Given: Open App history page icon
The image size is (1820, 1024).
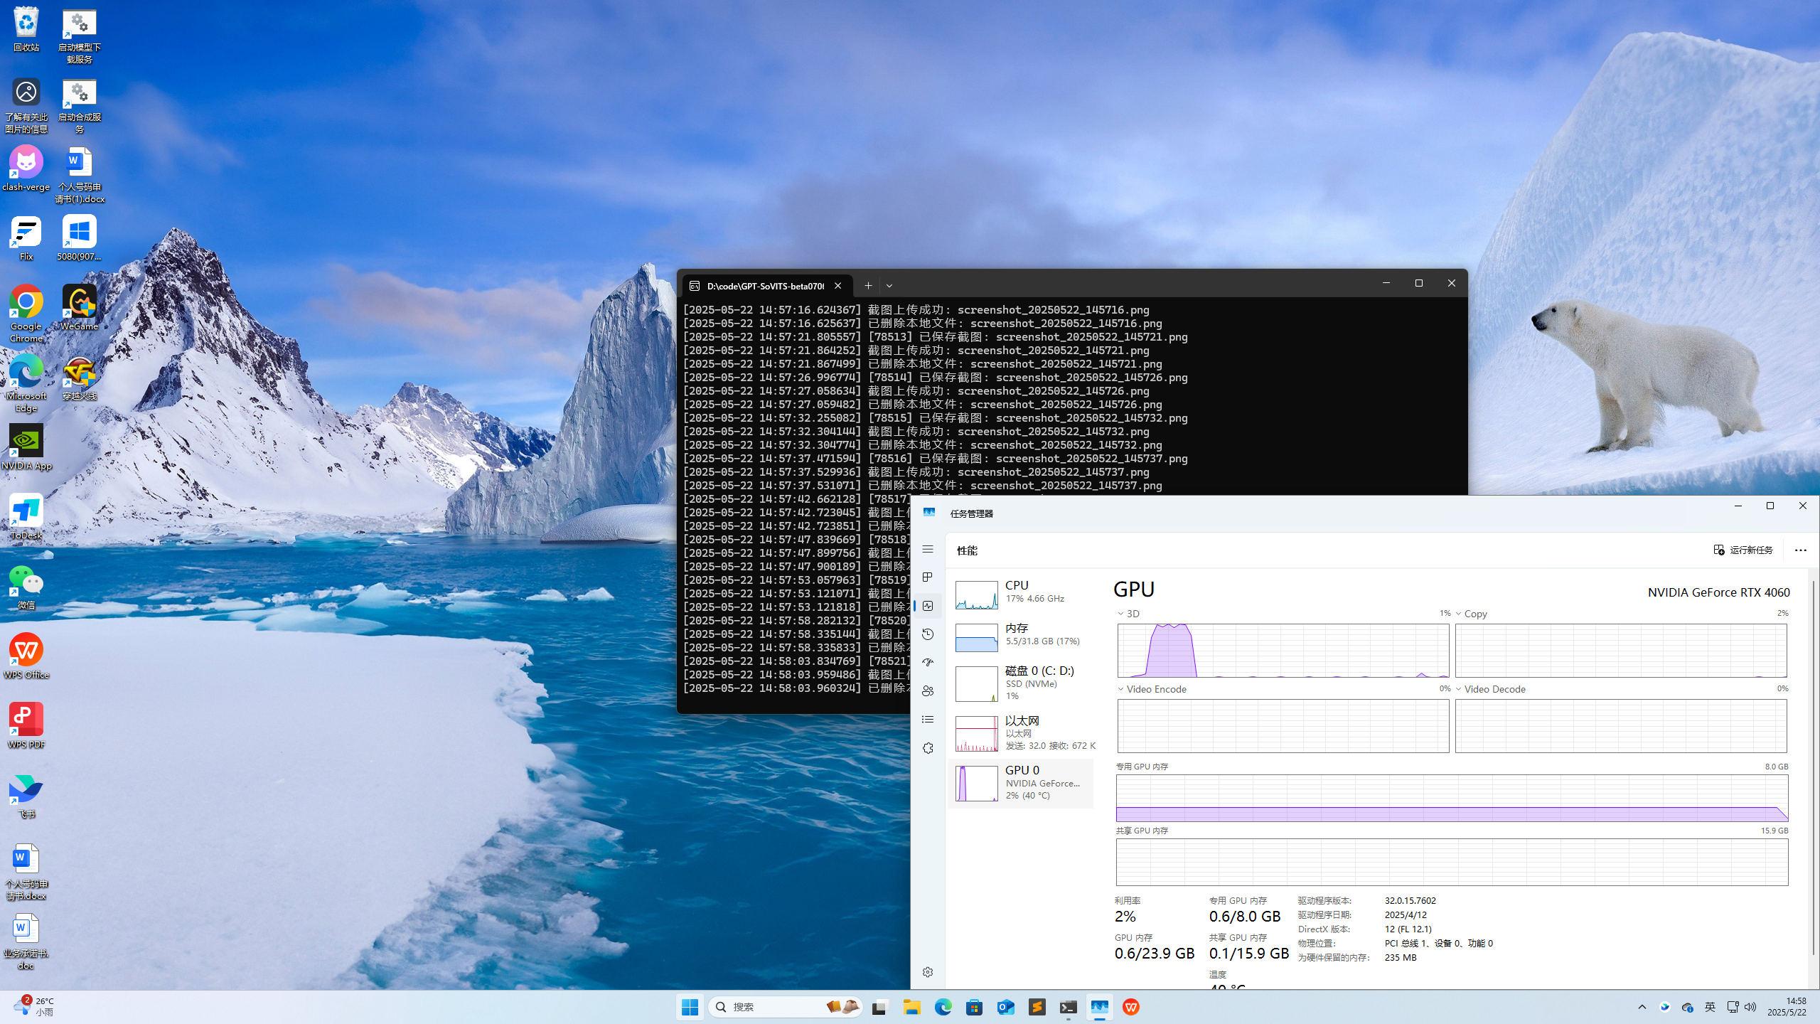Looking at the screenshot, I should [x=928, y=634].
